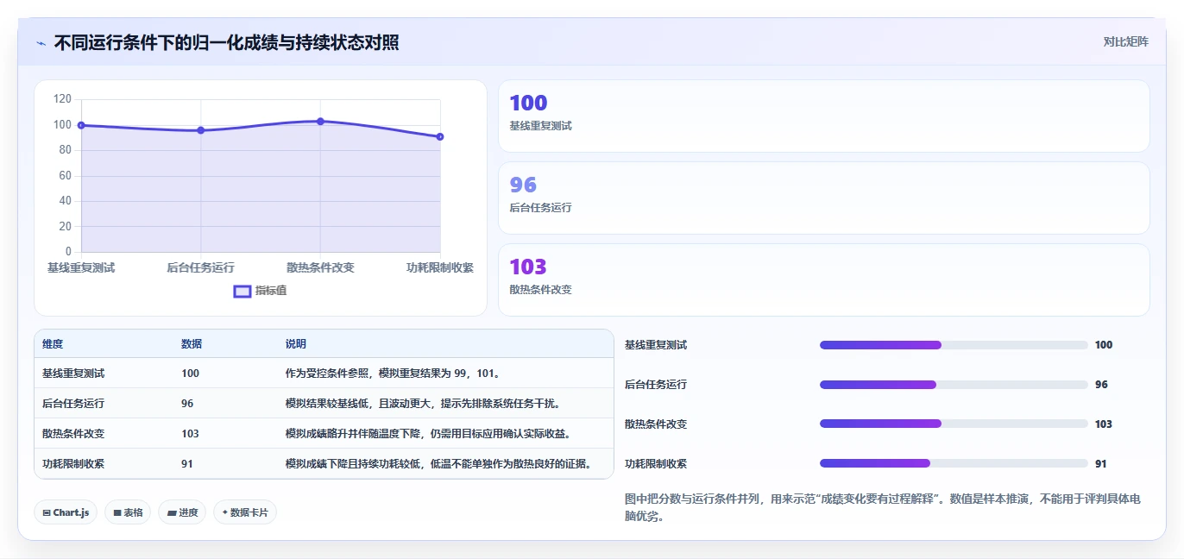Viewport: 1184px width, 559px height.
Task: Click the 120 y-axis label in the chart
Action: point(62,99)
